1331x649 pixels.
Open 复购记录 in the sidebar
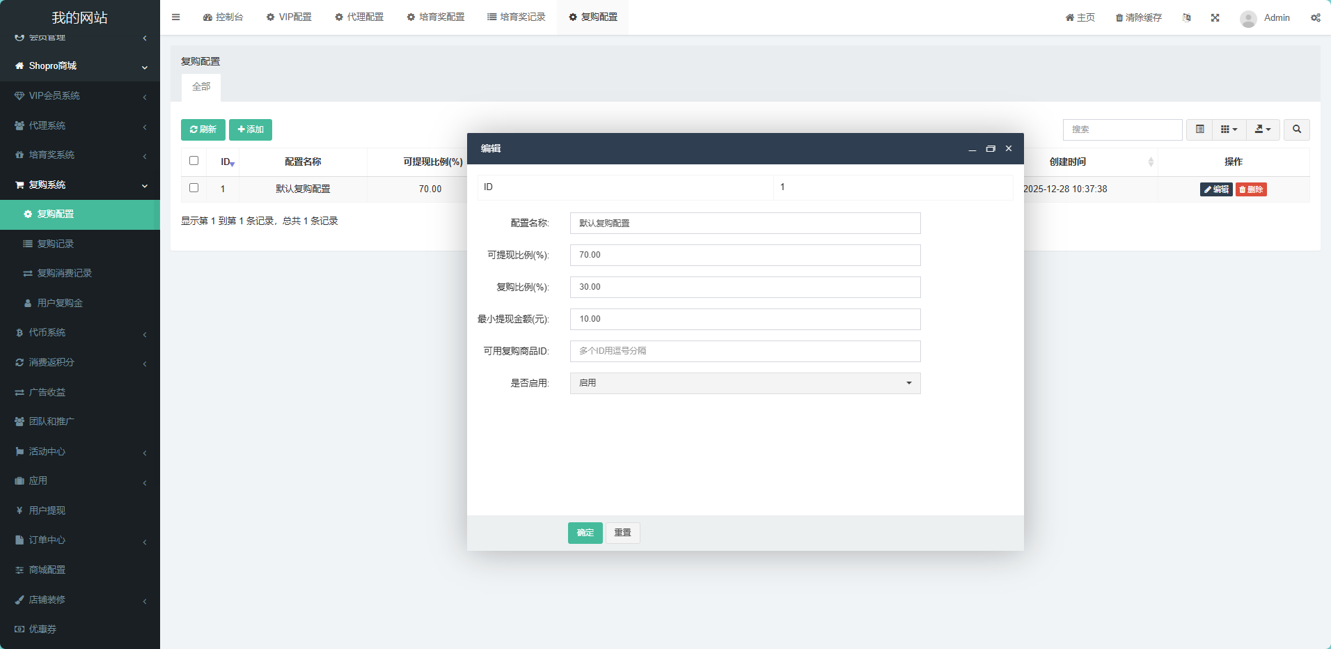tap(56, 244)
